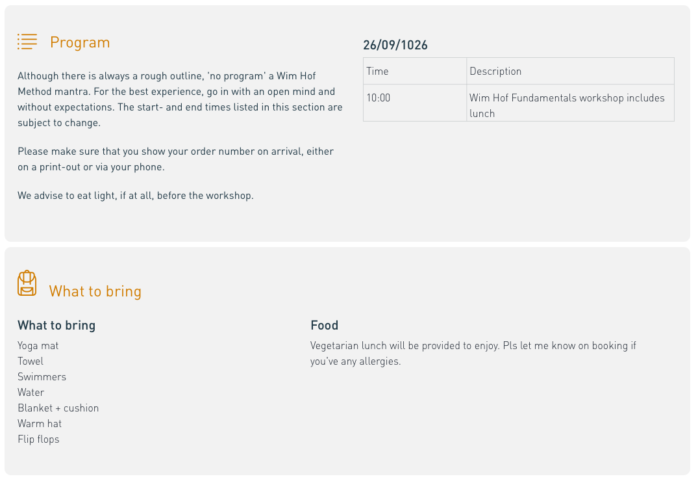698x483 pixels.
Task: Click the 10:00 time cell
Action: coord(415,103)
